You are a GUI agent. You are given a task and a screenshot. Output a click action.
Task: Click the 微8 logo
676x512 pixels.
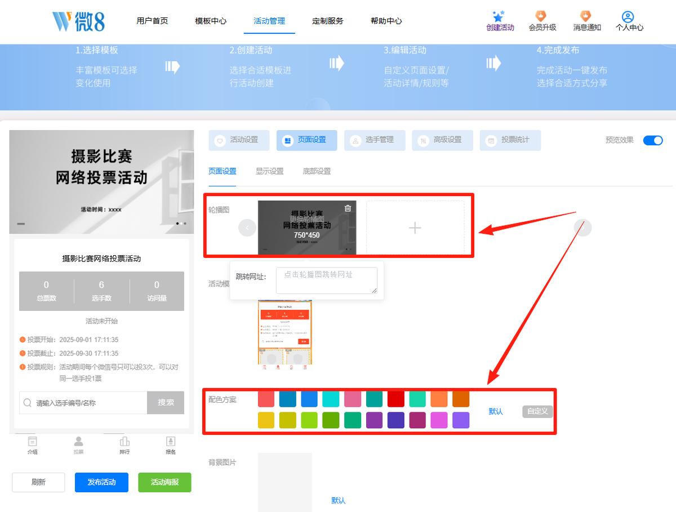(78, 21)
